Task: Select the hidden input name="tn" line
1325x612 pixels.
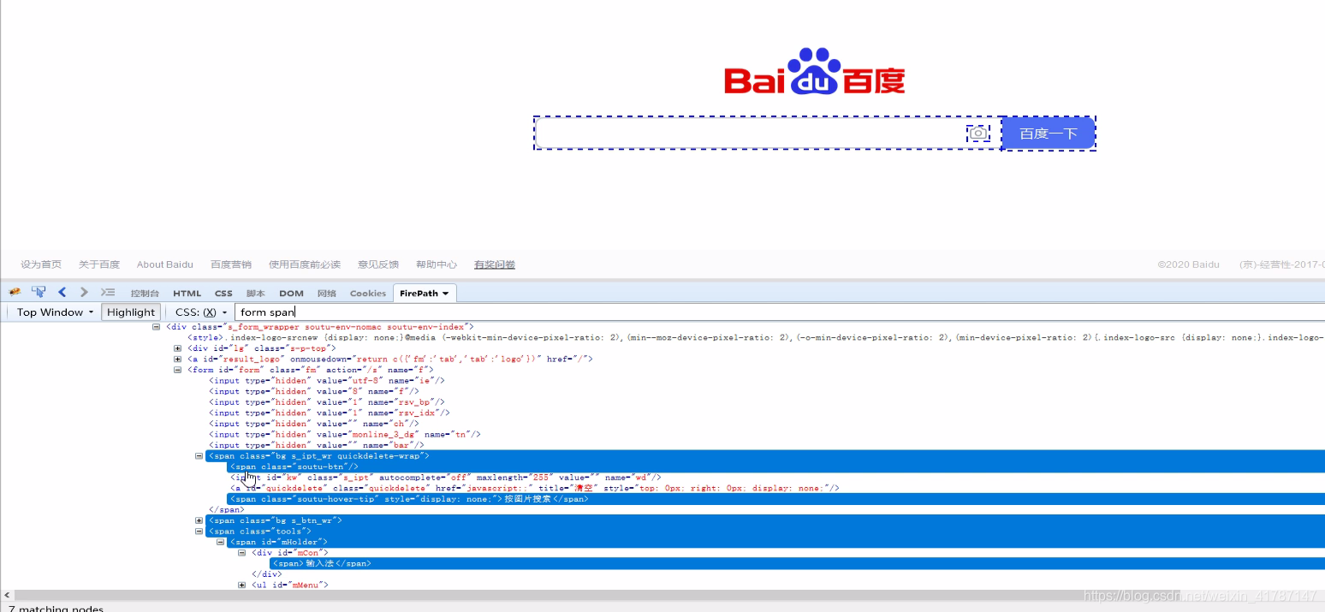Action: click(x=345, y=435)
